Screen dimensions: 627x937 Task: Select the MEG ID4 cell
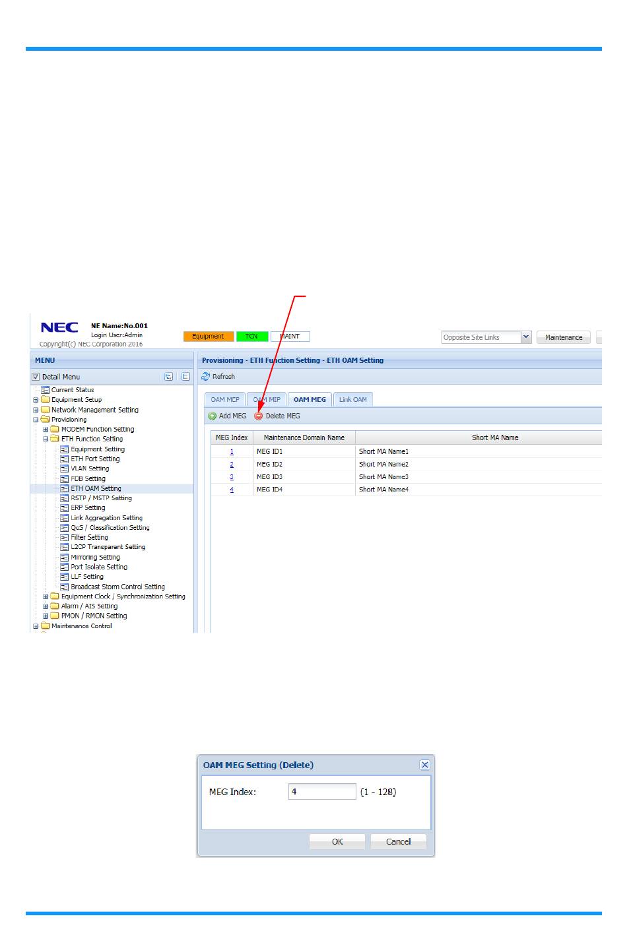[x=304, y=490]
